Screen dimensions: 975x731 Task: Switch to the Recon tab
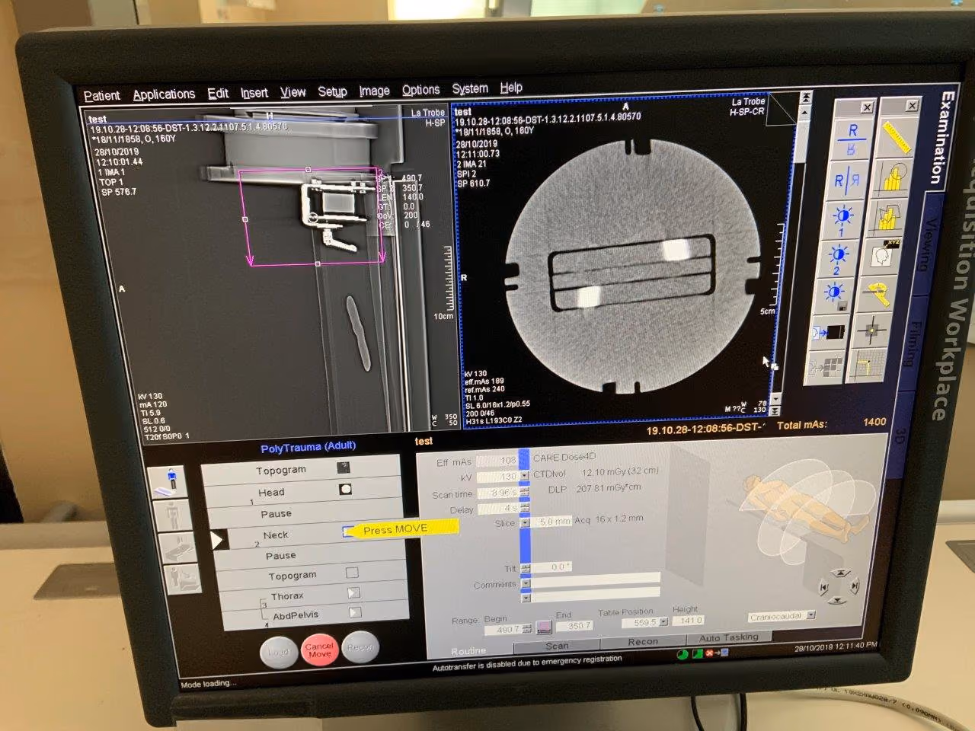[643, 641]
